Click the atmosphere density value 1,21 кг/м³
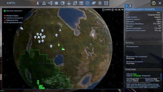This screenshot has height=92, width=163. [x=157, y=28]
